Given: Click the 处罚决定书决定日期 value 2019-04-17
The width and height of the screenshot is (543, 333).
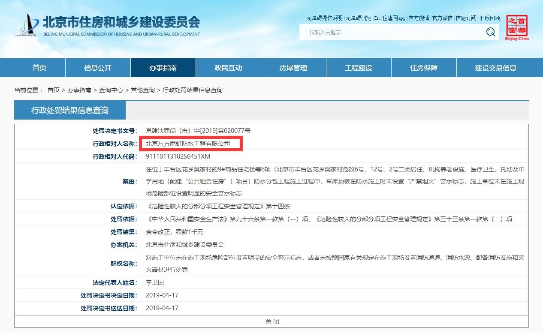Looking at the screenshot, I should pos(162,295).
